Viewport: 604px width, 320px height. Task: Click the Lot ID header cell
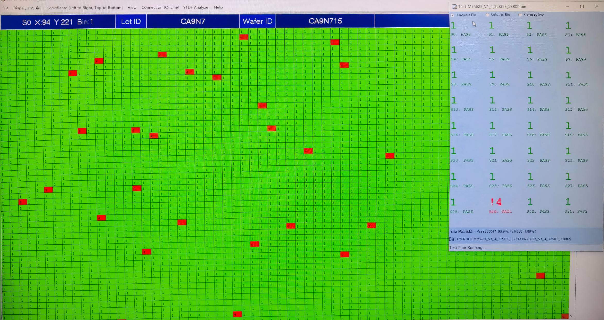[x=131, y=21]
